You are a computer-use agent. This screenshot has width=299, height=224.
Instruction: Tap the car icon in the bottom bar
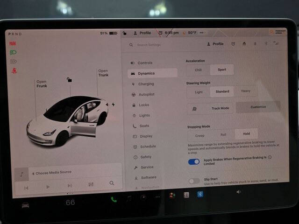pos(25,206)
